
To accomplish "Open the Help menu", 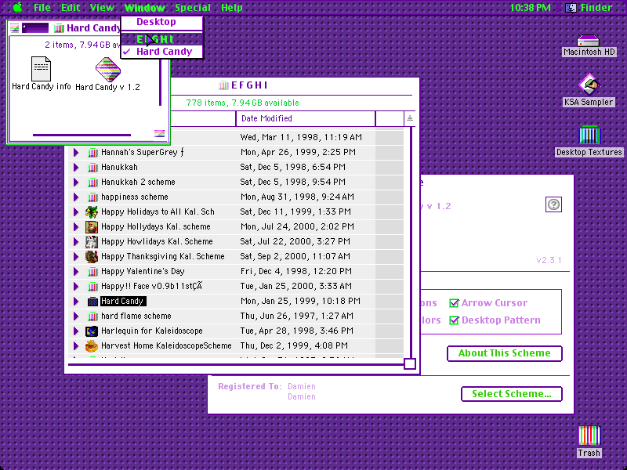I will click(232, 8).
